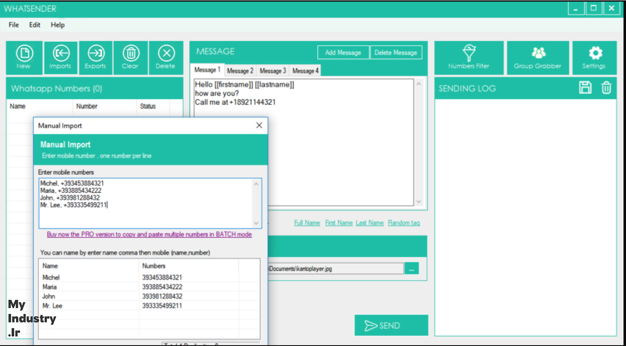Click the Clear trash icon
Screen dimensions: 626x346
[130, 58]
